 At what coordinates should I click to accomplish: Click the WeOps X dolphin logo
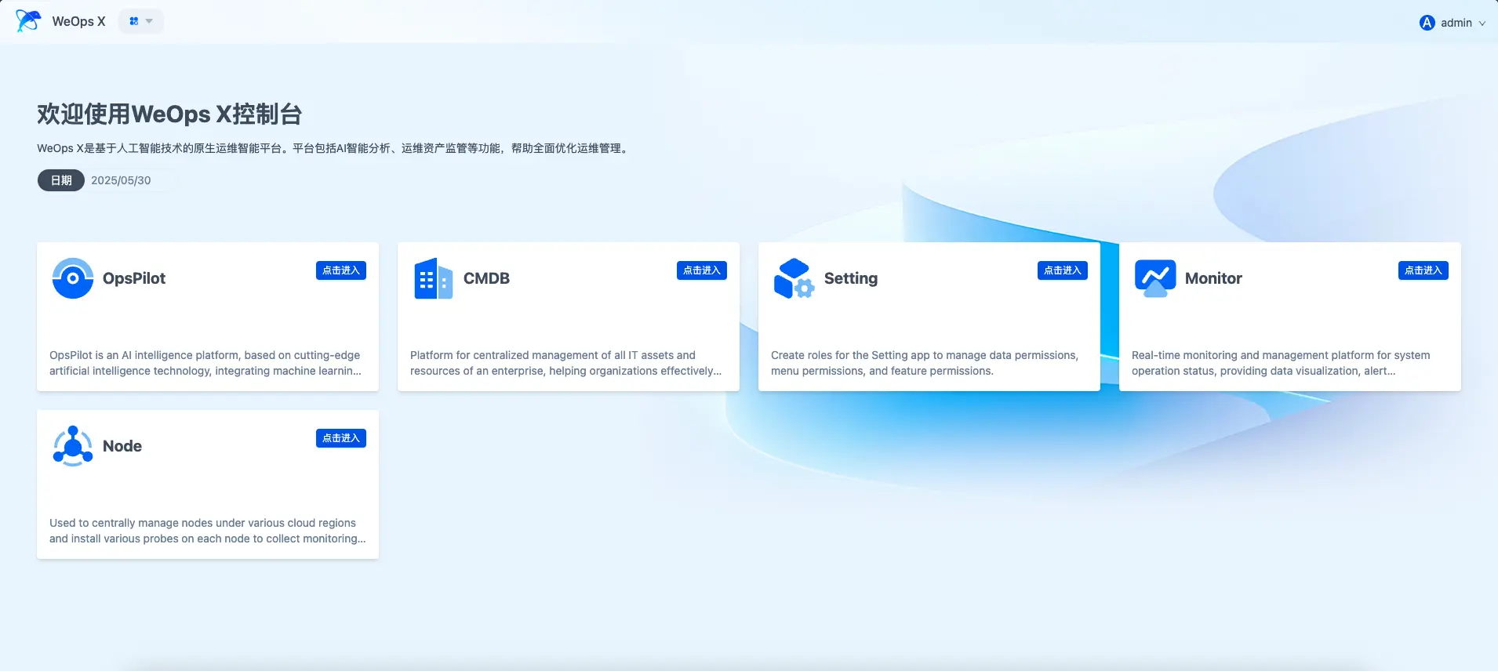point(28,21)
